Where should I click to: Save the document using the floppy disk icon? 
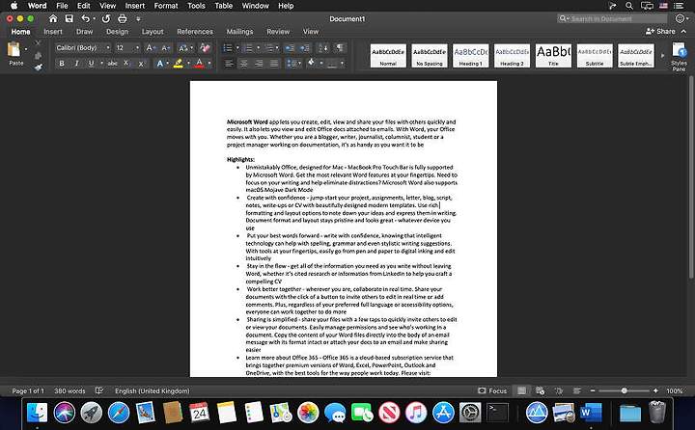click(69, 18)
